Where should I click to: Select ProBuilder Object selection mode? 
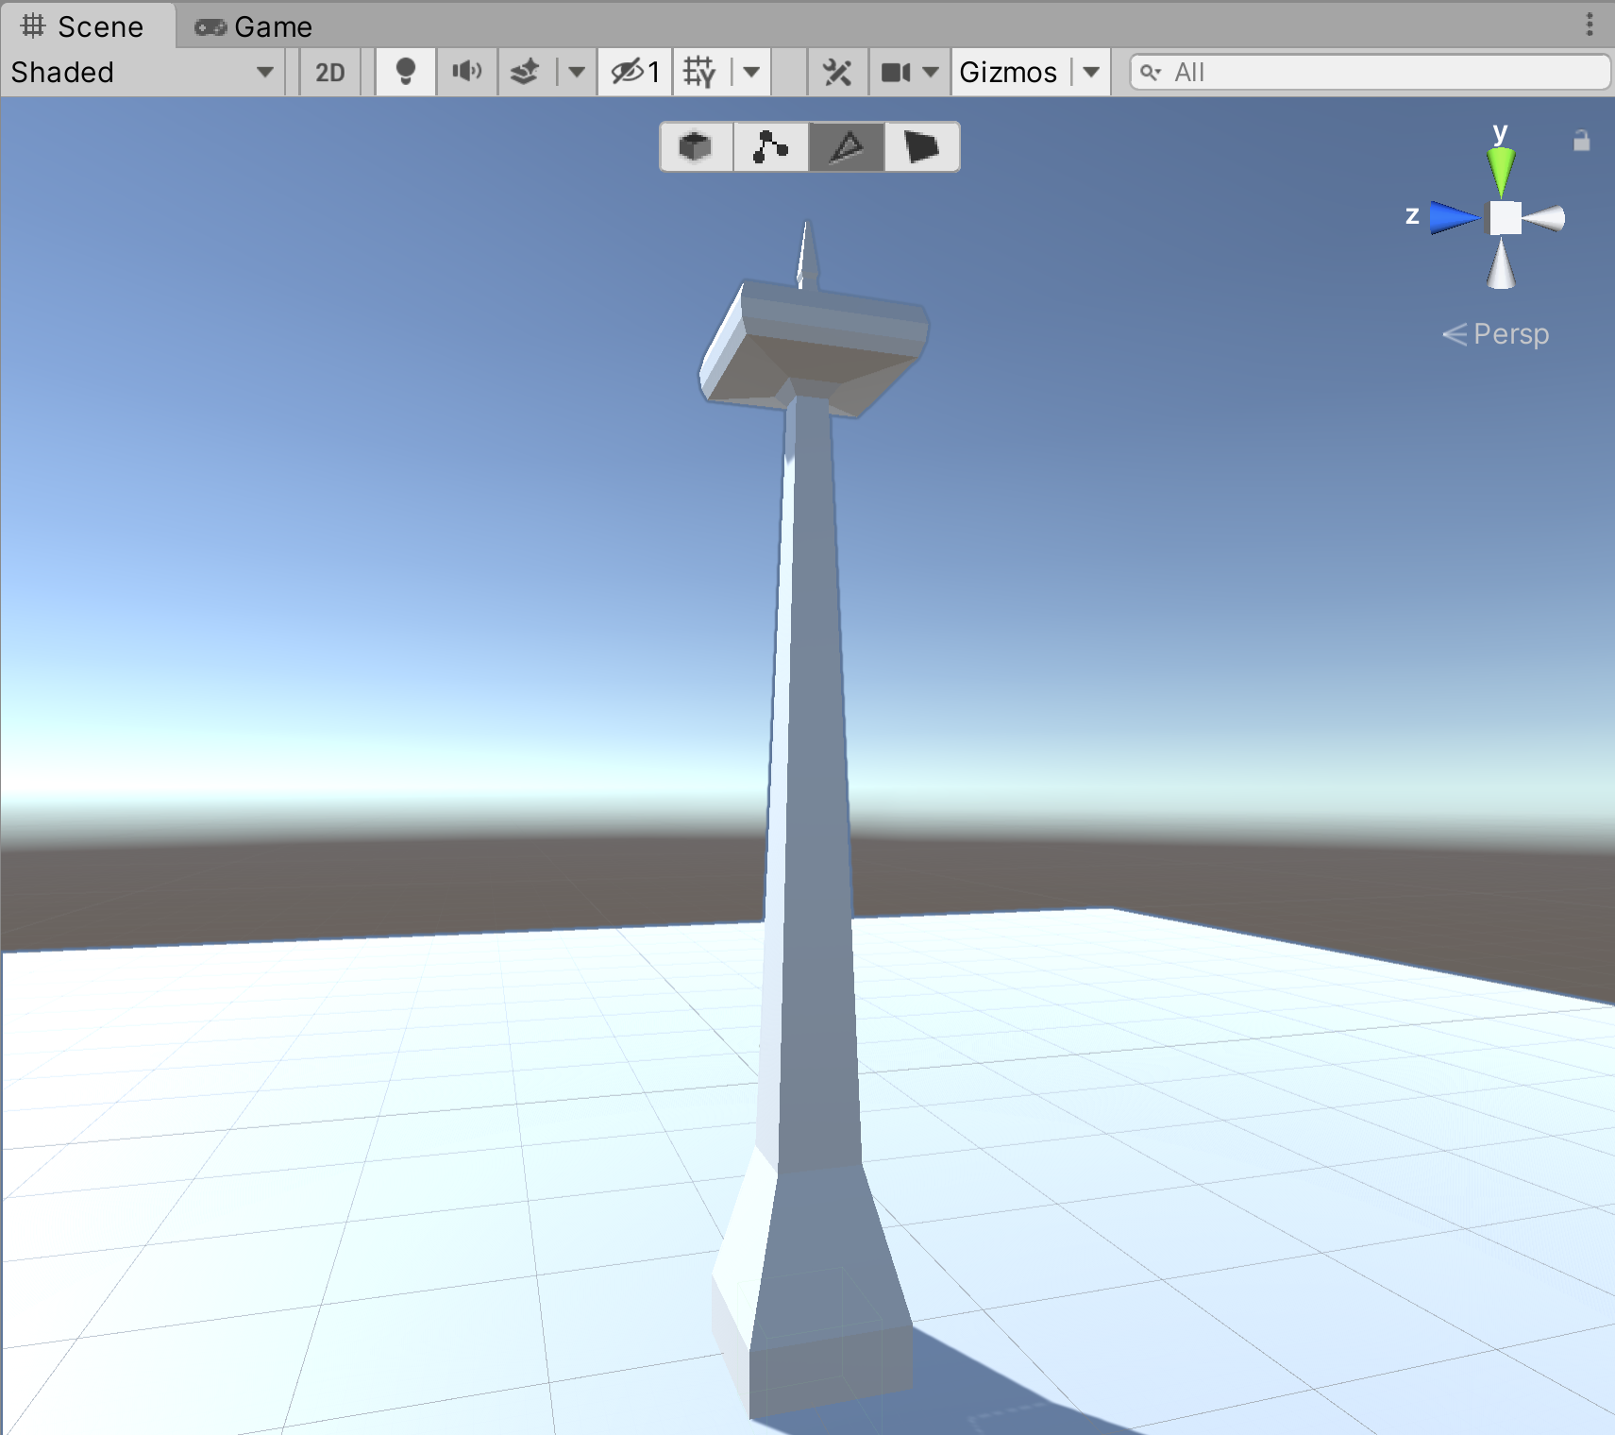pyautogui.click(x=696, y=147)
